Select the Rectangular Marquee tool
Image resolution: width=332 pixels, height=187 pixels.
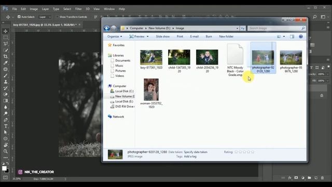pos(6,37)
